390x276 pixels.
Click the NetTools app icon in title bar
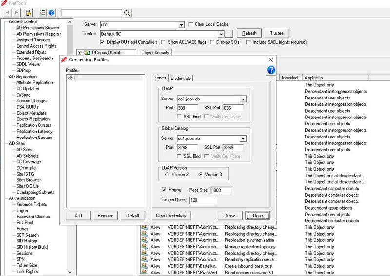[4, 3]
